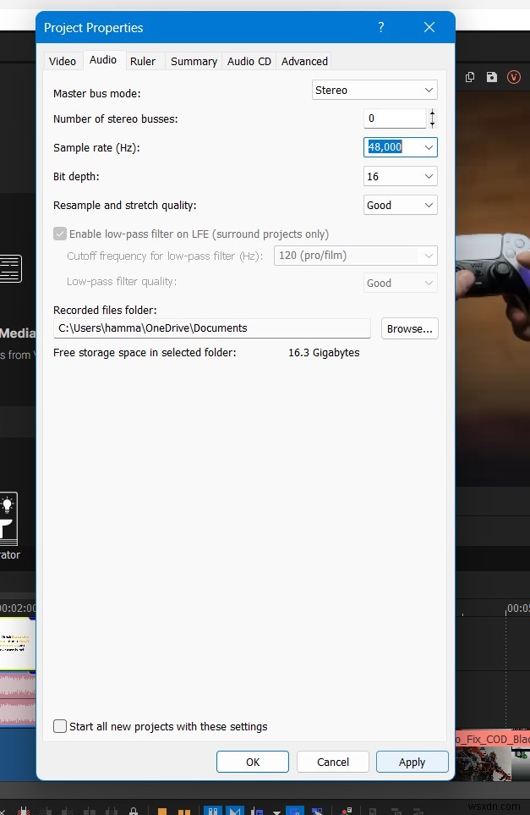Select the Audio tab
This screenshot has width=530, height=815.
[x=103, y=60]
